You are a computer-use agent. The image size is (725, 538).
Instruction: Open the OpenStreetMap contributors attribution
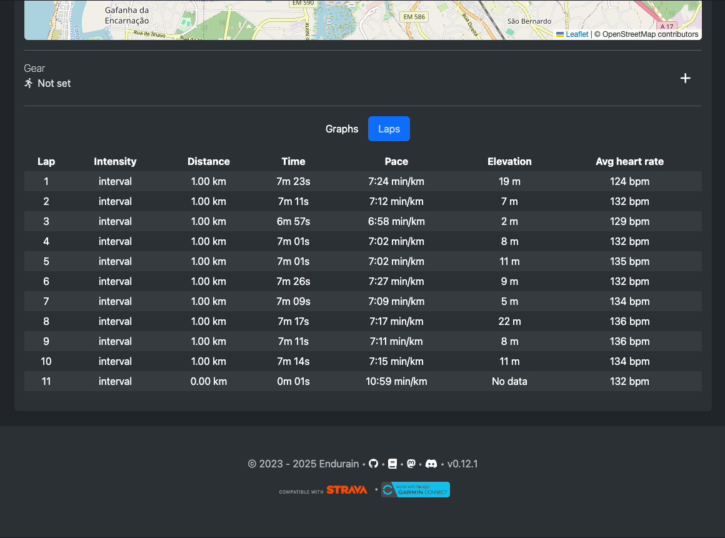coord(650,34)
